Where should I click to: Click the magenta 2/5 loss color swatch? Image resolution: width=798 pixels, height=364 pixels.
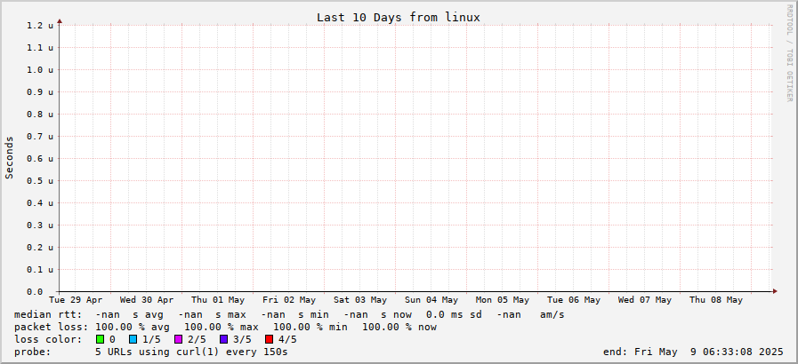pyautogui.click(x=178, y=340)
